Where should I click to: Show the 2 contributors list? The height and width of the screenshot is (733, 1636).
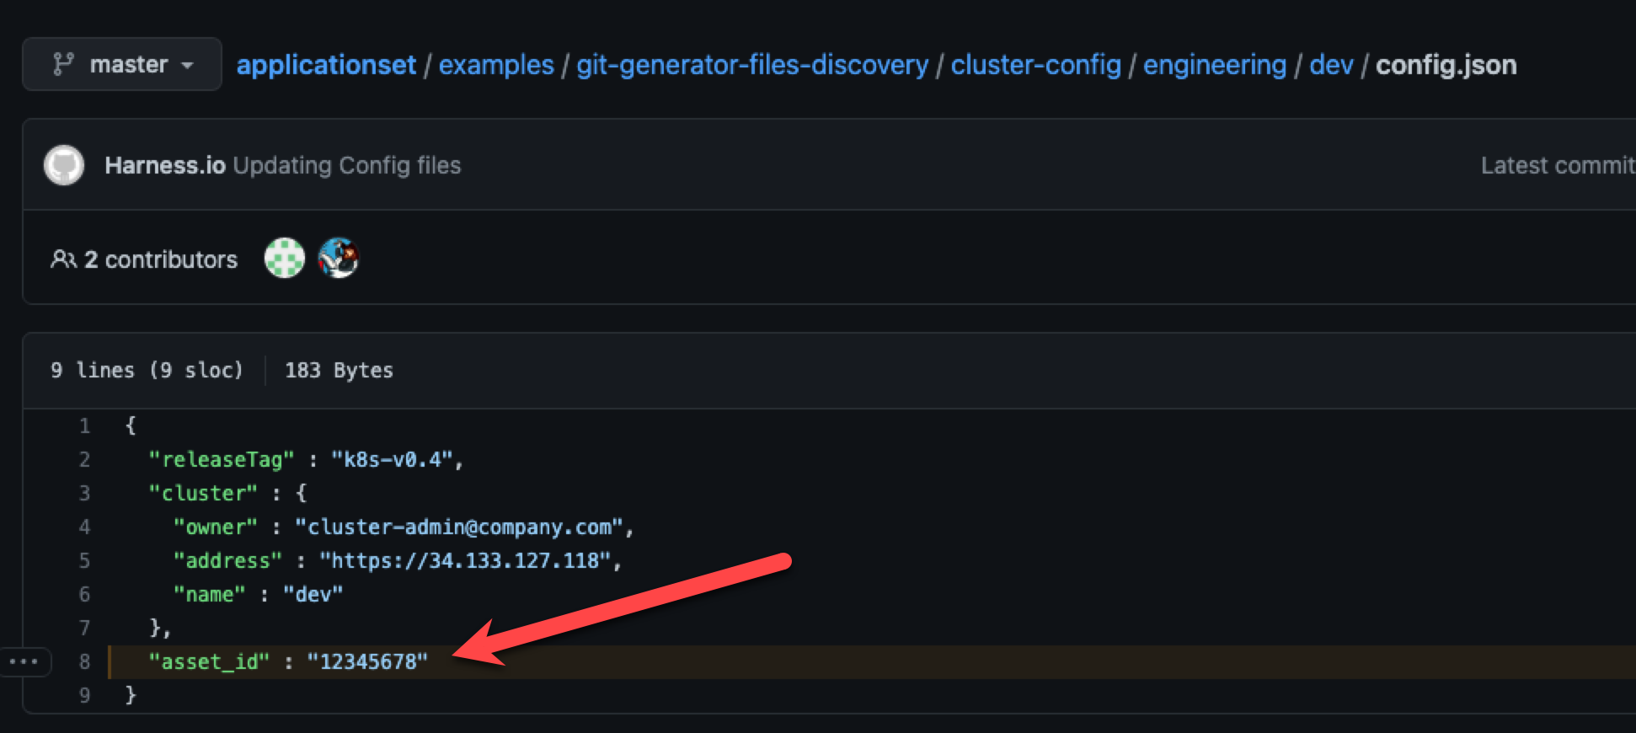(x=160, y=259)
